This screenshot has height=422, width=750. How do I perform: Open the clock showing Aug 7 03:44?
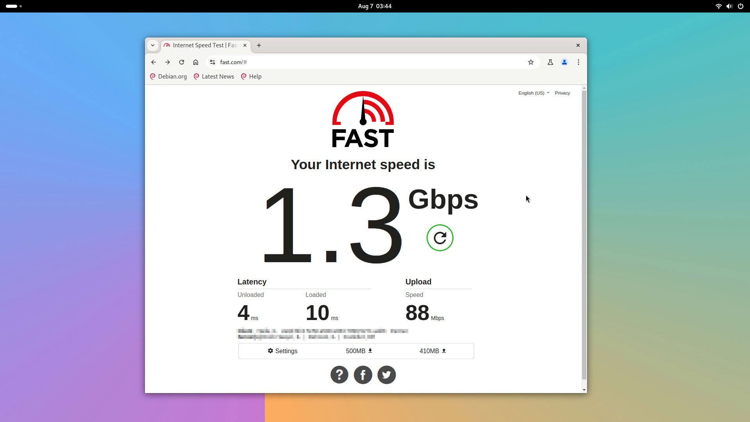[x=375, y=6]
